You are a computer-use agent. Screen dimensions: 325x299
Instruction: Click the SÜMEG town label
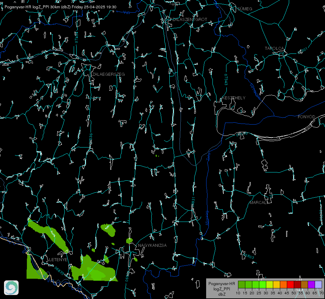(x=245, y=9)
